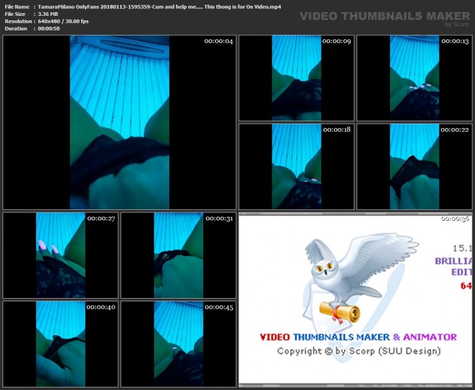Click the File Size 3.36 MB text
Viewport: 475px width, 390px height.
tap(48, 13)
